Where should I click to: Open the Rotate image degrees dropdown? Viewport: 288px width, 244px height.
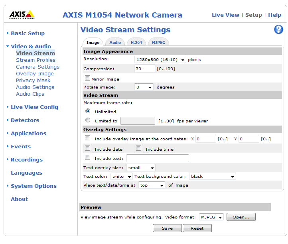[144, 87]
